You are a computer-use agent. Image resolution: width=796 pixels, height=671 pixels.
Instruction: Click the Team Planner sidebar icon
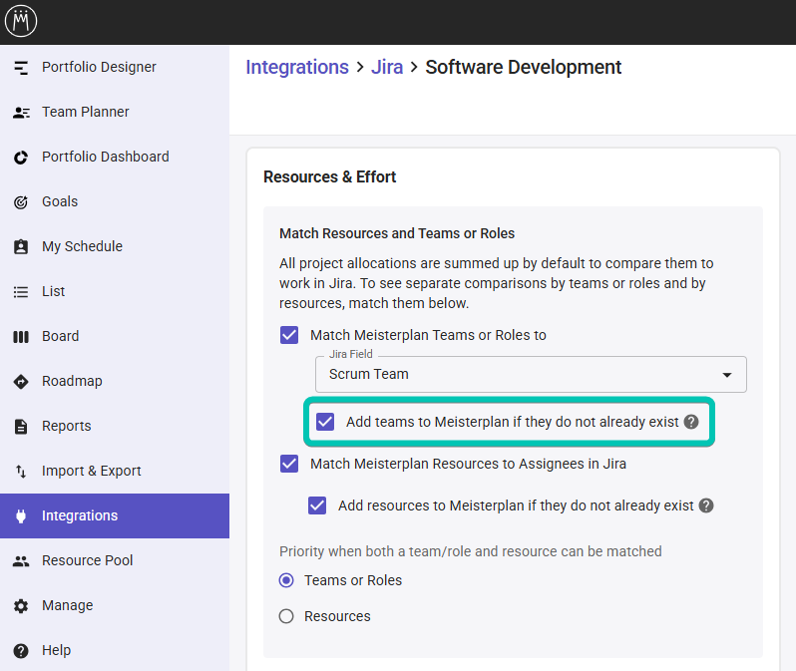click(21, 113)
